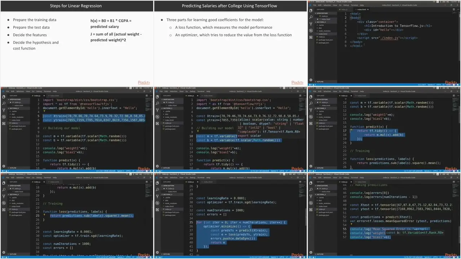
Task: Switch to index.js tab in index.html code frame
Action: pos(344,10)
